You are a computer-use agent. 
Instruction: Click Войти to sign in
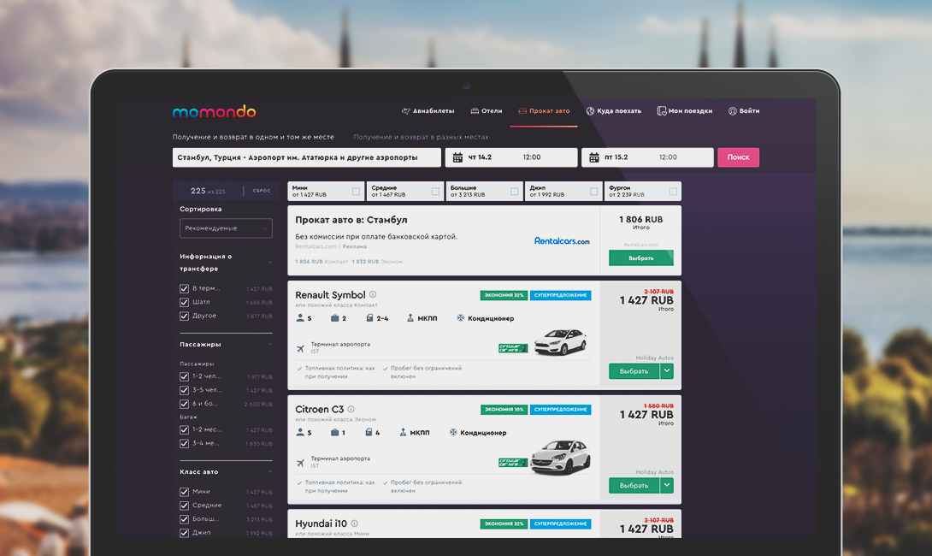744,111
